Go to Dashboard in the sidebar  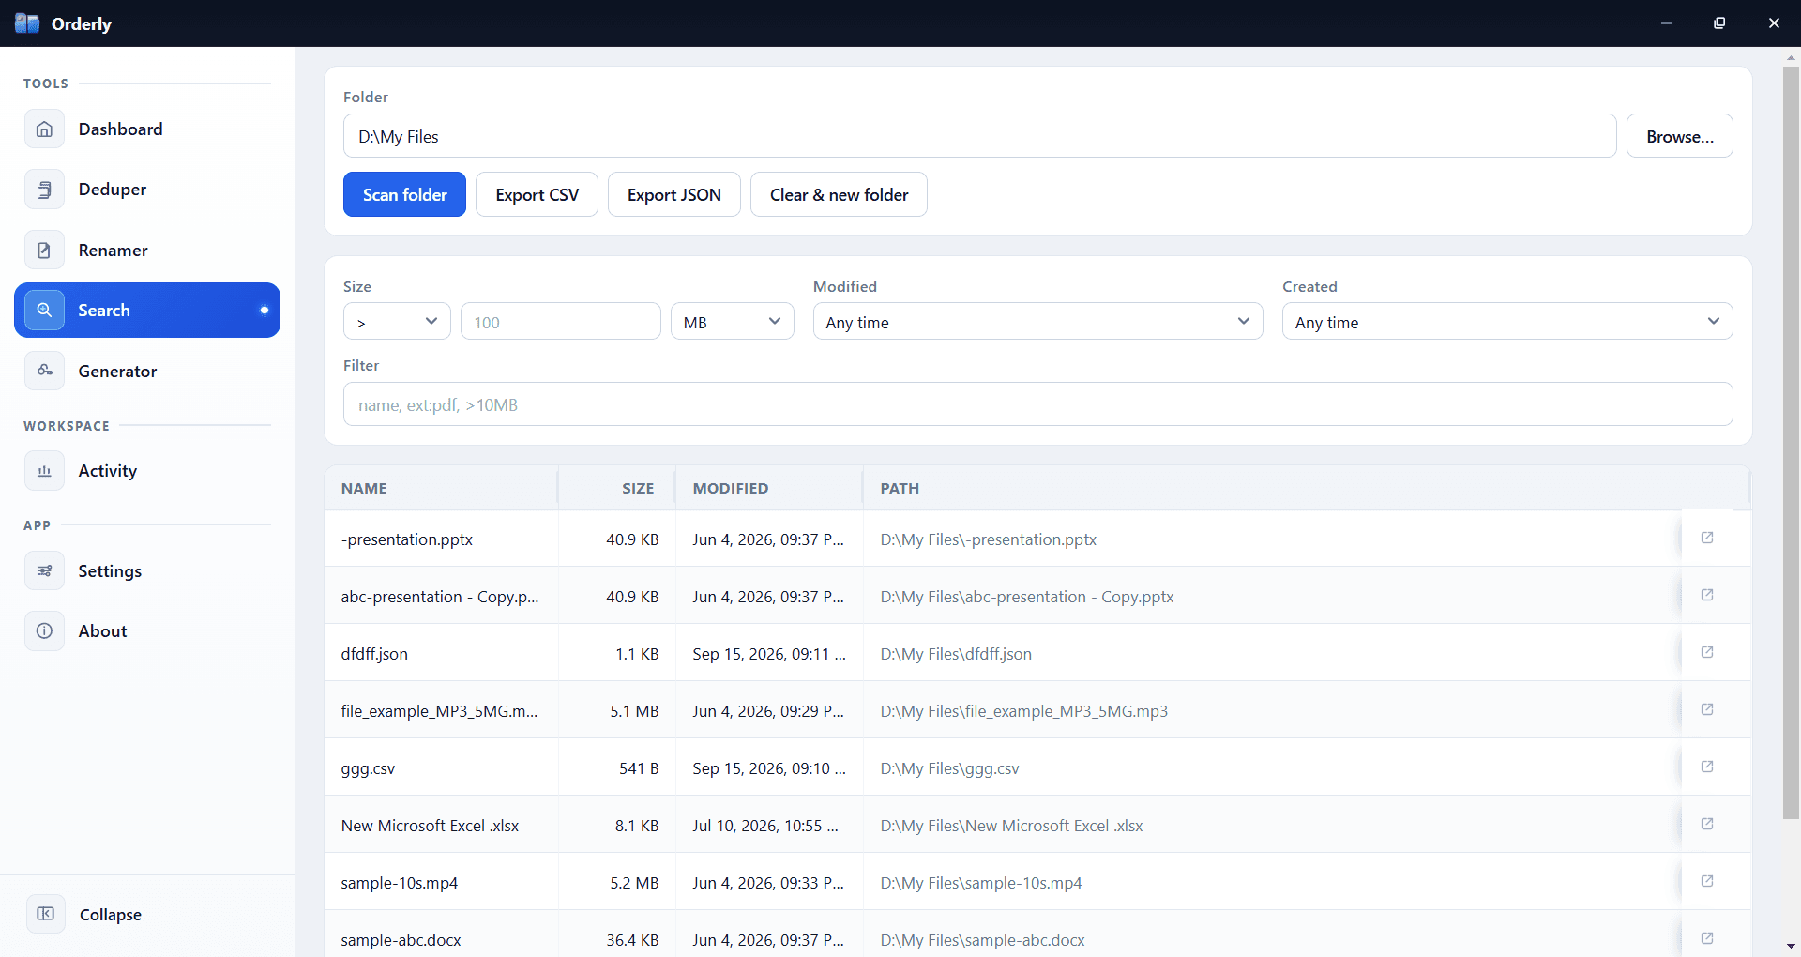click(x=147, y=129)
